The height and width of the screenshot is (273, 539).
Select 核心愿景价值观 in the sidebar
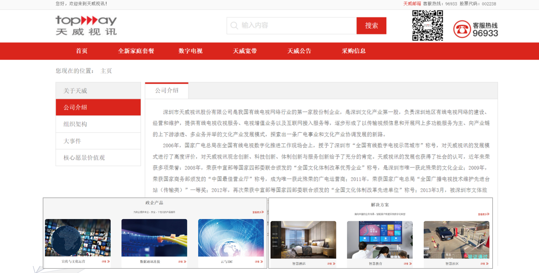(x=98, y=158)
